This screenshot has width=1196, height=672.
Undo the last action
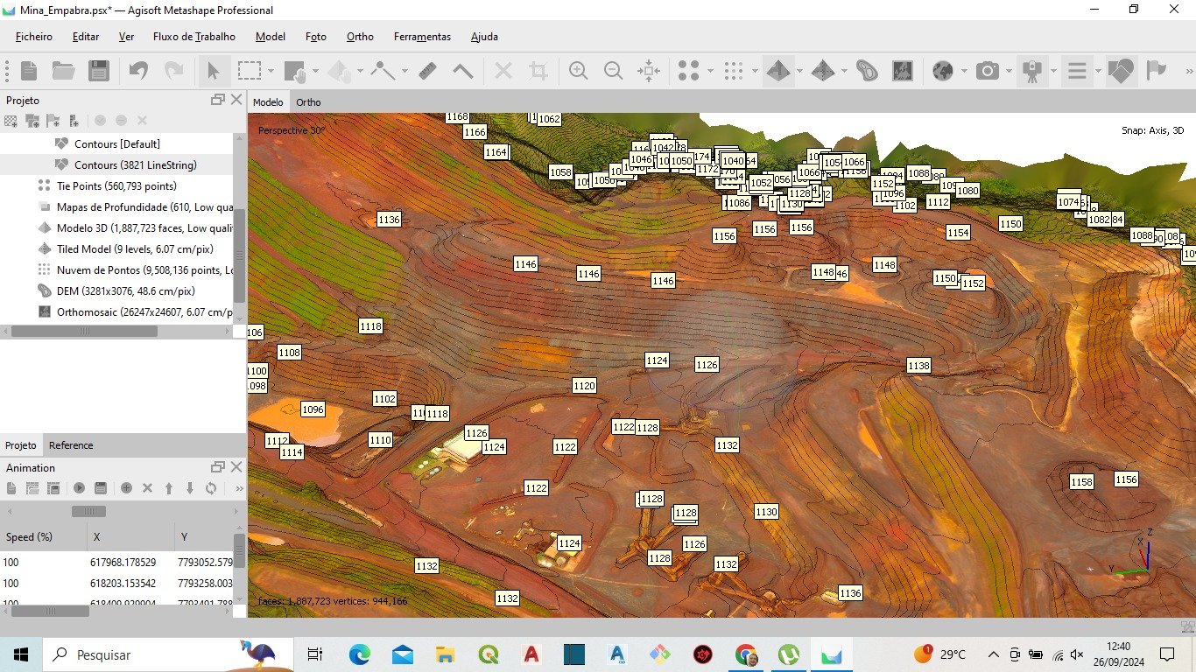[137, 71]
